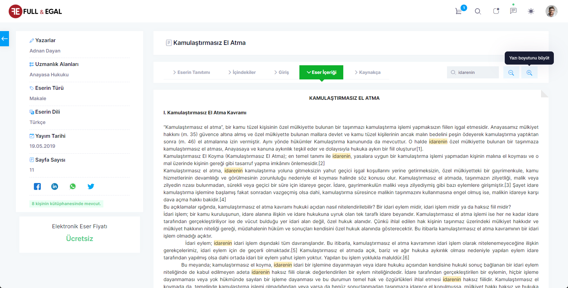568x288 pixels.
Task: Click the blue back arrow button
Action: point(4,39)
